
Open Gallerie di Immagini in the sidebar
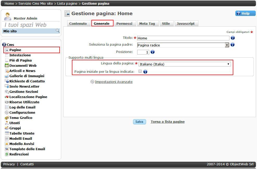27,76
